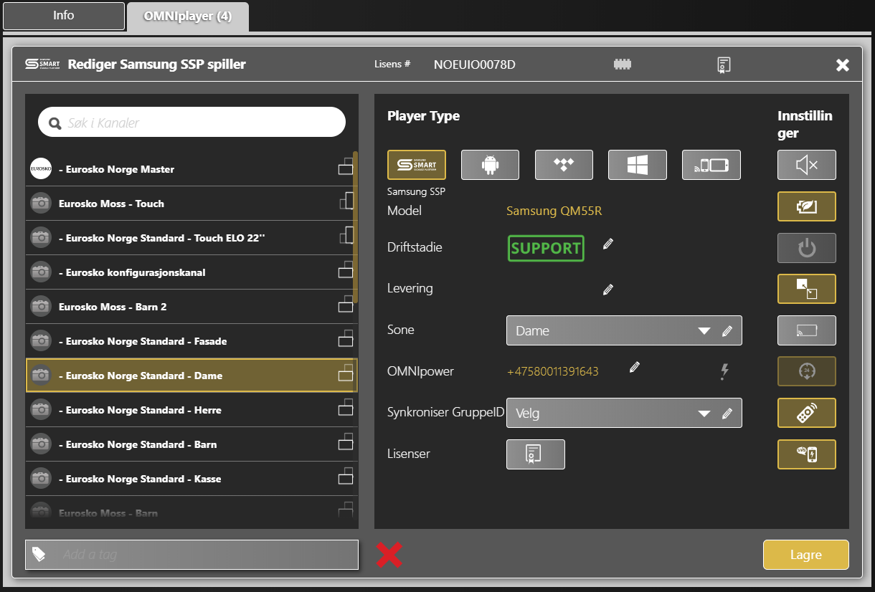
Task: Select the Samsung SSP player type
Action: (x=417, y=165)
